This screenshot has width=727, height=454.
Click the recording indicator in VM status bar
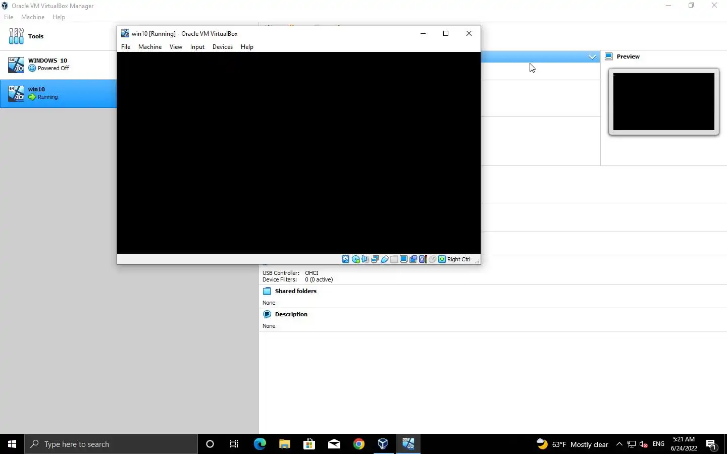413,259
